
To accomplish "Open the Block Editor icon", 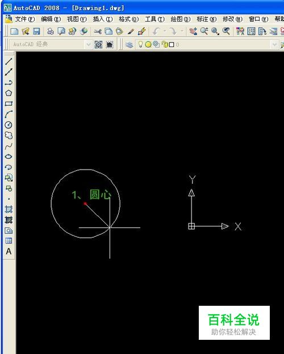I will tap(142, 31).
